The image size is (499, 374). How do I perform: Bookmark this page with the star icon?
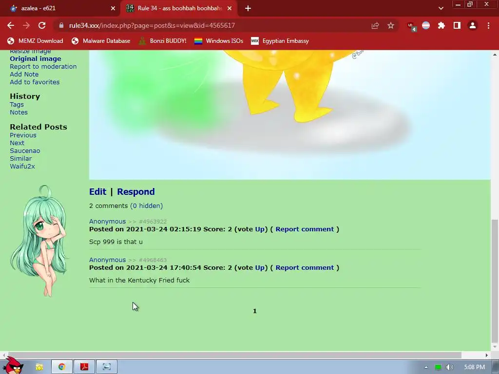coord(391,25)
